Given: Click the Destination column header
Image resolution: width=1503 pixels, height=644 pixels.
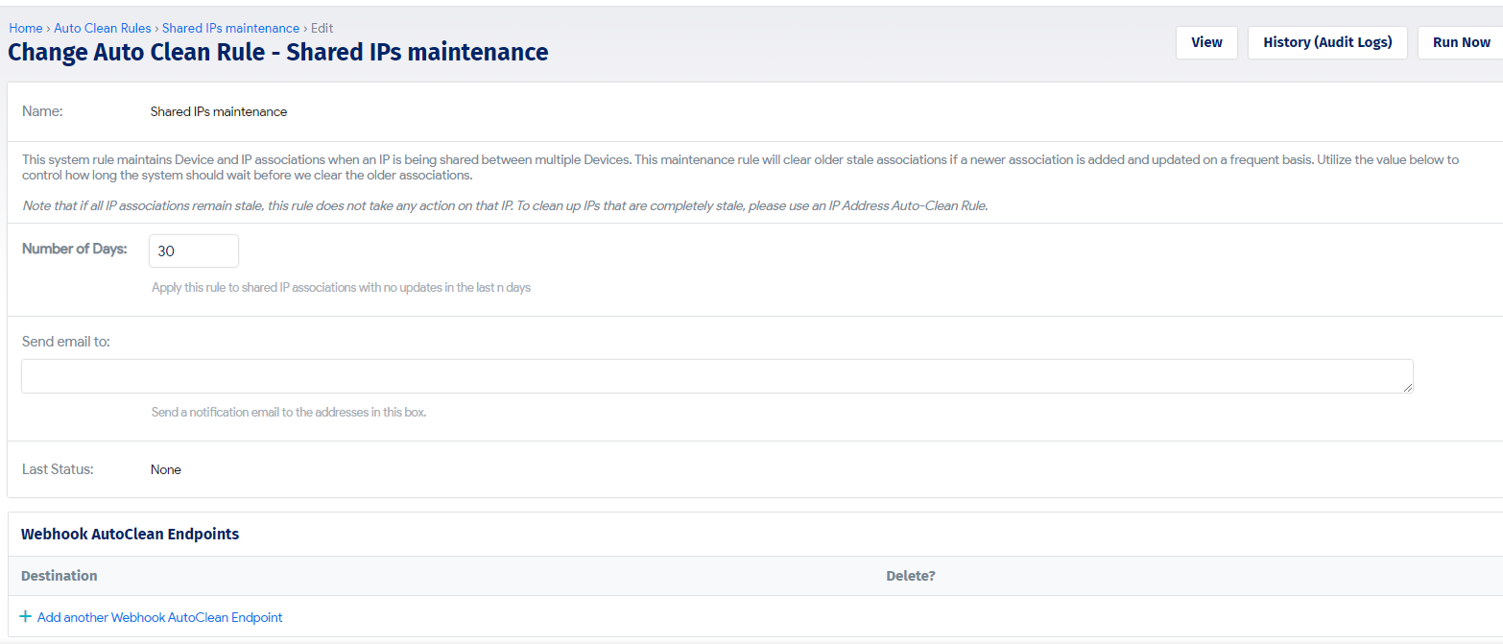Looking at the screenshot, I should click(60, 576).
